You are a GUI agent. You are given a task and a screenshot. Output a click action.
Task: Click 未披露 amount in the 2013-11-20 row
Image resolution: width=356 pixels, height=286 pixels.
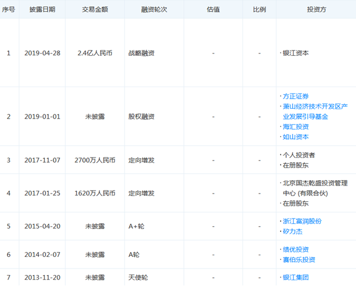pyautogui.click(x=95, y=278)
